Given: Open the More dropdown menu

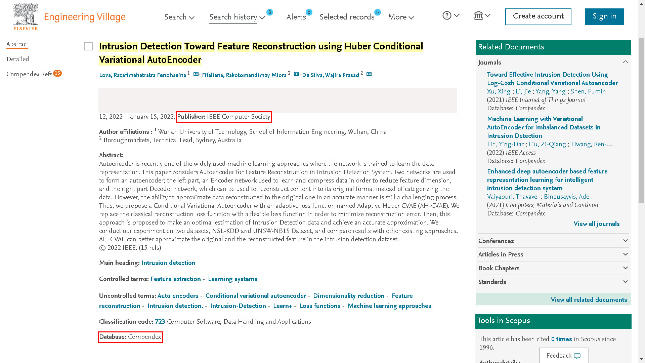Looking at the screenshot, I should coord(401,17).
